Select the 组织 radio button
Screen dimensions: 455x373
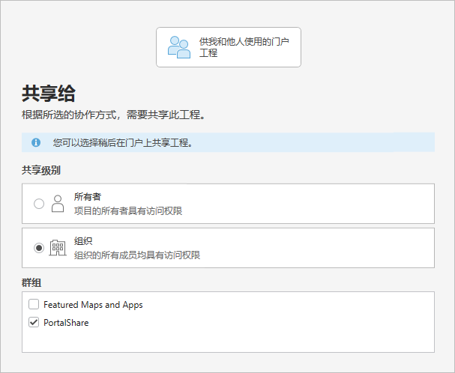(39, 248)
